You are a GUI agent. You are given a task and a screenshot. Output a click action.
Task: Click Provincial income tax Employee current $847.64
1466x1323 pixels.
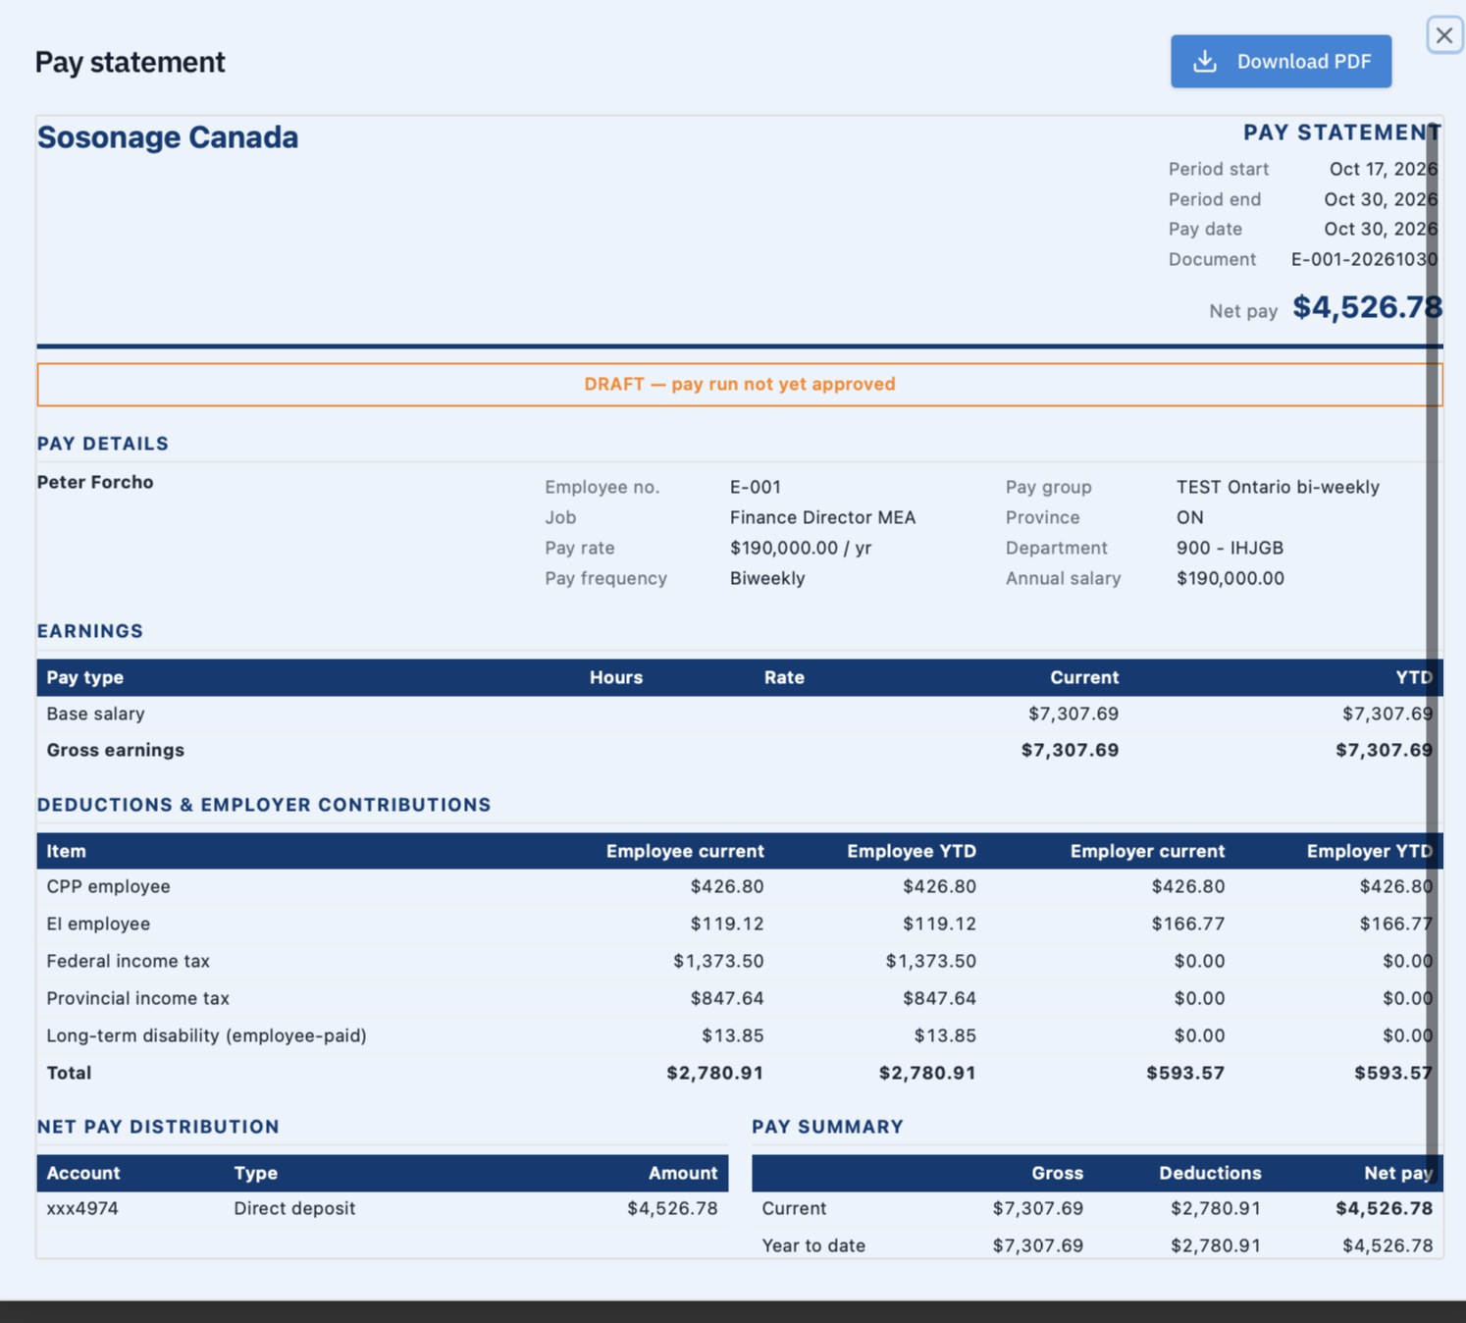(727, 998)
